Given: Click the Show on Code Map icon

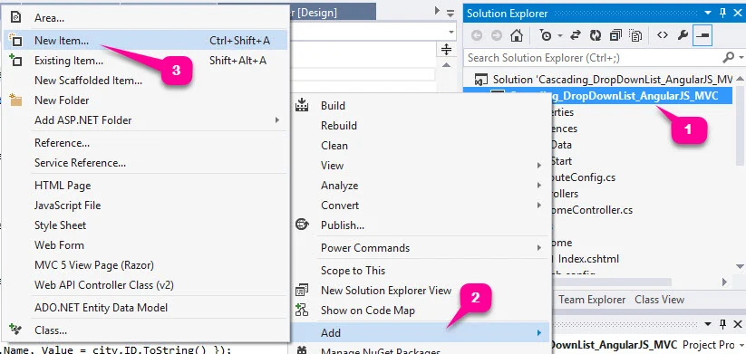Looking at the screenshot, I should tap(302, 311).
